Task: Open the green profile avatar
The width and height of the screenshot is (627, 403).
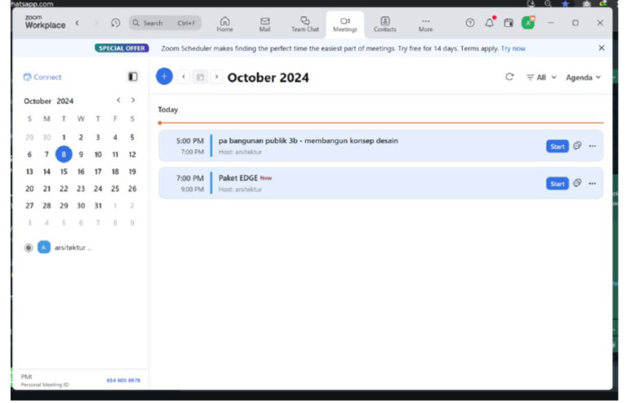Action: 528,23
